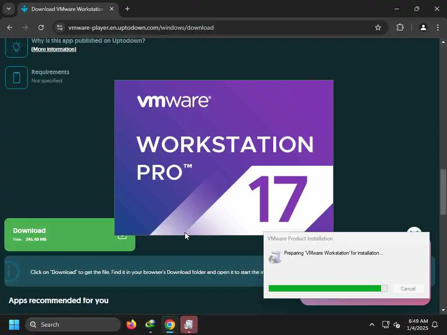Click the installer disc icon in dialog
Viewport: 447px width, 335px height.
(275, 256)
